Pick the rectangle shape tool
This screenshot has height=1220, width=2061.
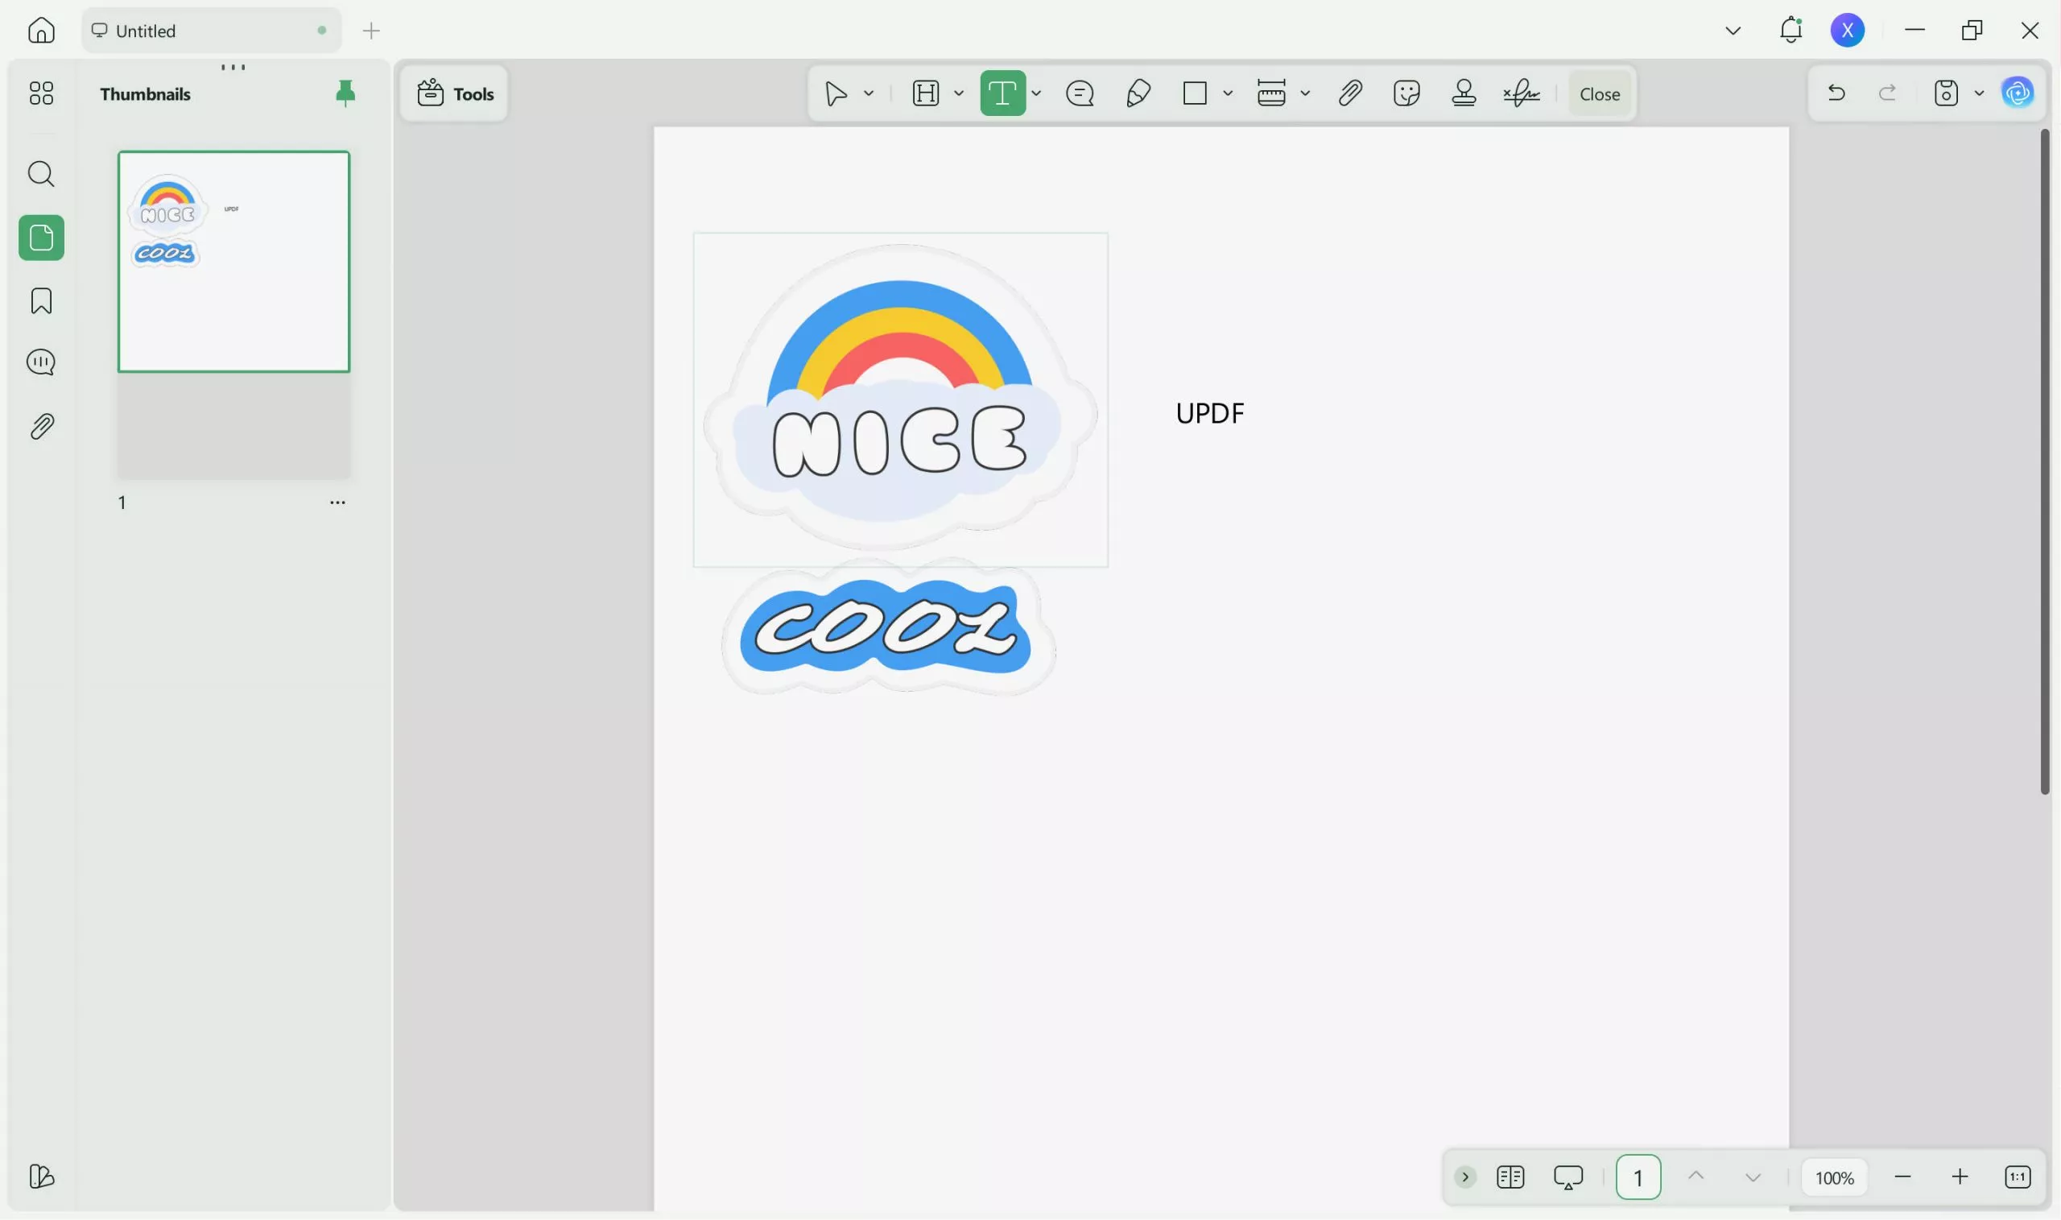(1193, 92)
